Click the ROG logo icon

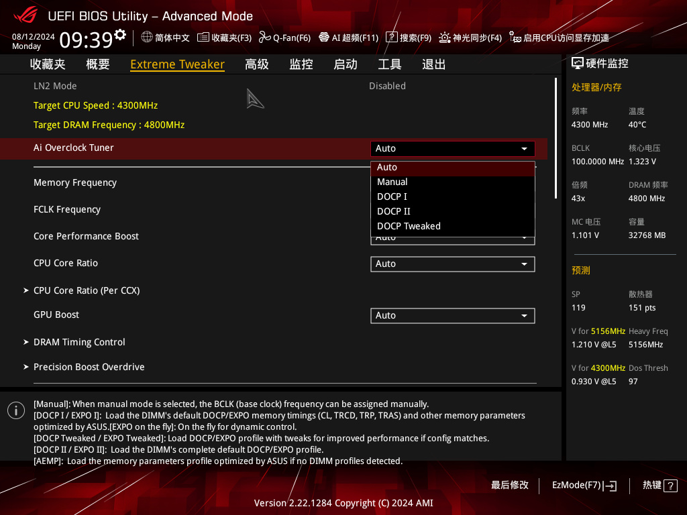pyautogui.click(x=25, y=16)
